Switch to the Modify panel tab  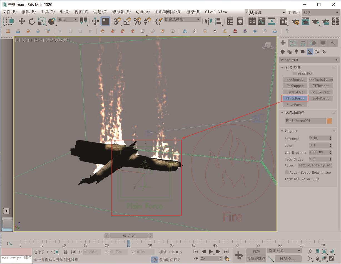[293, 43]
